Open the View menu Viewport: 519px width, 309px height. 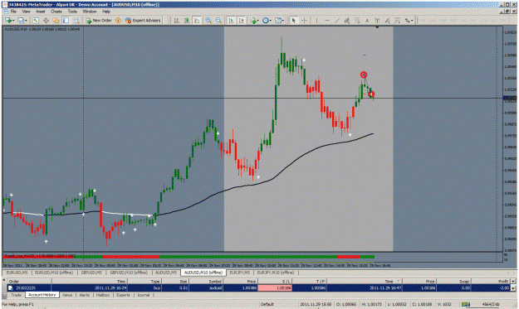pos(26,12)
